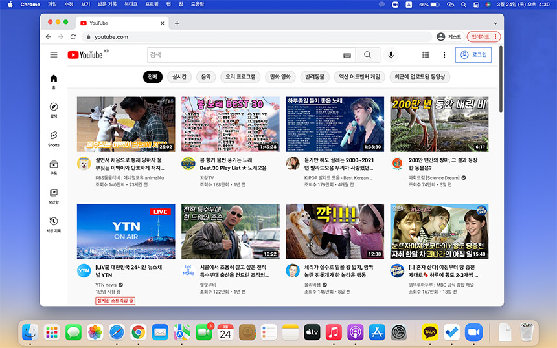Viewport: 557px width, 348px height.
Task: Select the 액션 어드벤처 게임 filter chip
Action: 359,76
